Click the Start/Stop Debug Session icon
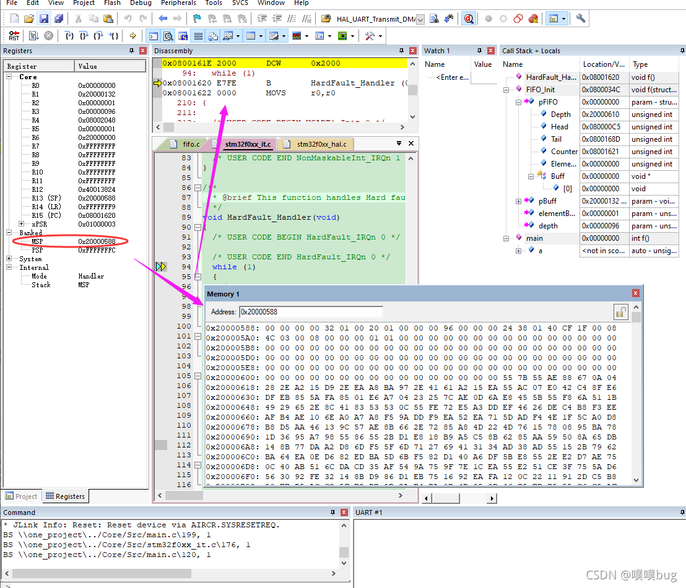 (469, 19)
